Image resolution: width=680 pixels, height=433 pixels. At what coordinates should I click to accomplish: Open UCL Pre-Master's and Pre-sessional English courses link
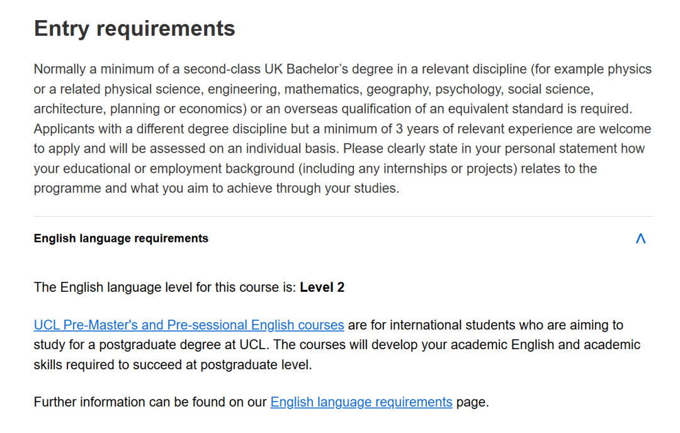(x=189, y=325)
